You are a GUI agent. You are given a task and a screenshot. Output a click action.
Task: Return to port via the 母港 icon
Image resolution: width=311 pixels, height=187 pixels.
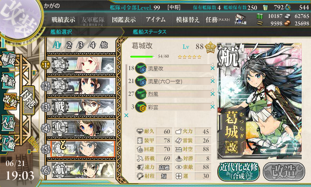click(29, 101)
